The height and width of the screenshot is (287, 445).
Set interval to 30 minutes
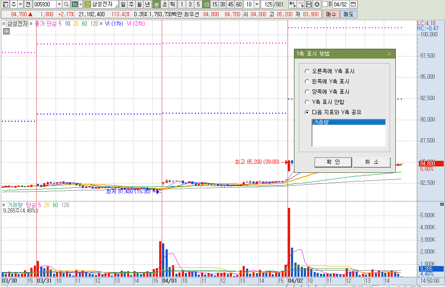tap(223, 4)
